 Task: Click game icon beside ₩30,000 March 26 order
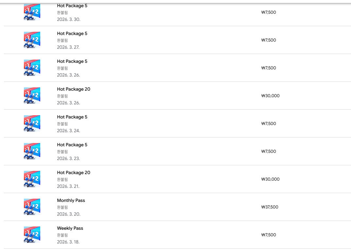pyautogui.click(x=32, y=96)
